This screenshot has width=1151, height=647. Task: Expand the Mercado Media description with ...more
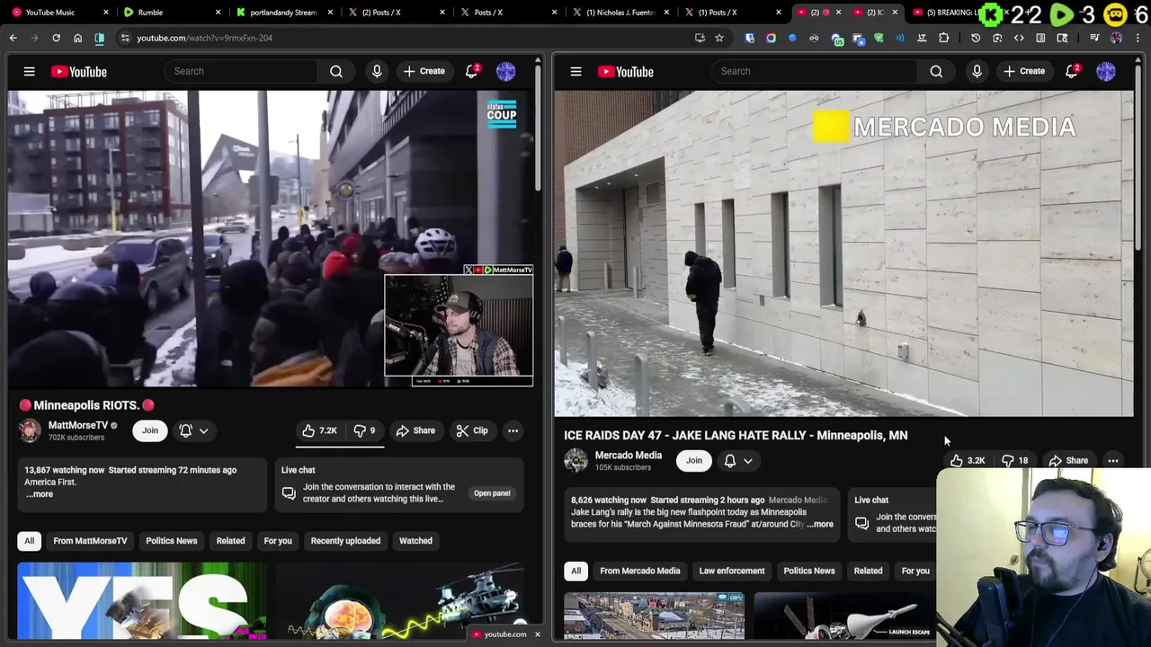[820, 524]
